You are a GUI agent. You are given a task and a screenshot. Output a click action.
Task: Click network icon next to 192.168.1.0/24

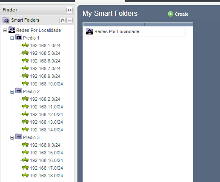click(x=25, y=45)
